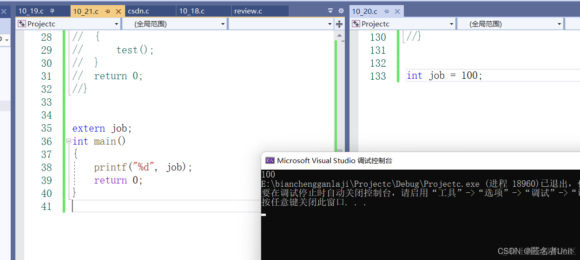This screenshot has width=580, height=260.
Task: Click "int job = 100;" in 10_20.c
Action: 444,76
